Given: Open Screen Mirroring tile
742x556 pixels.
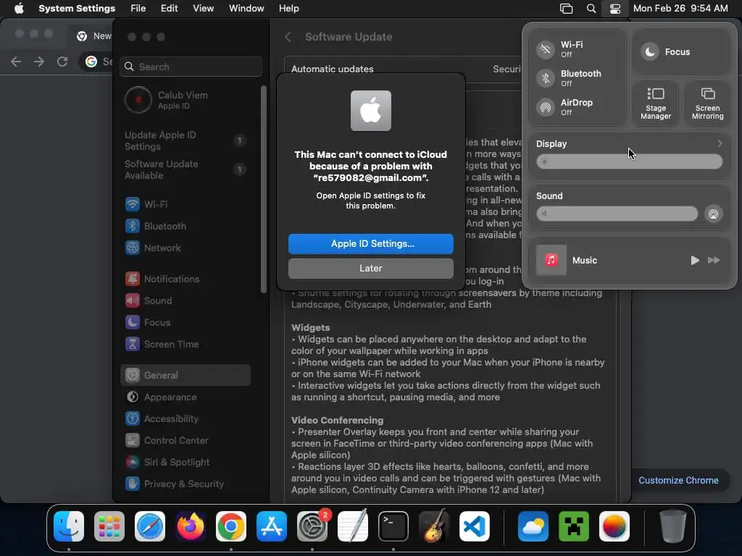Looking at the screenshot, I should (x=707, y=104).
